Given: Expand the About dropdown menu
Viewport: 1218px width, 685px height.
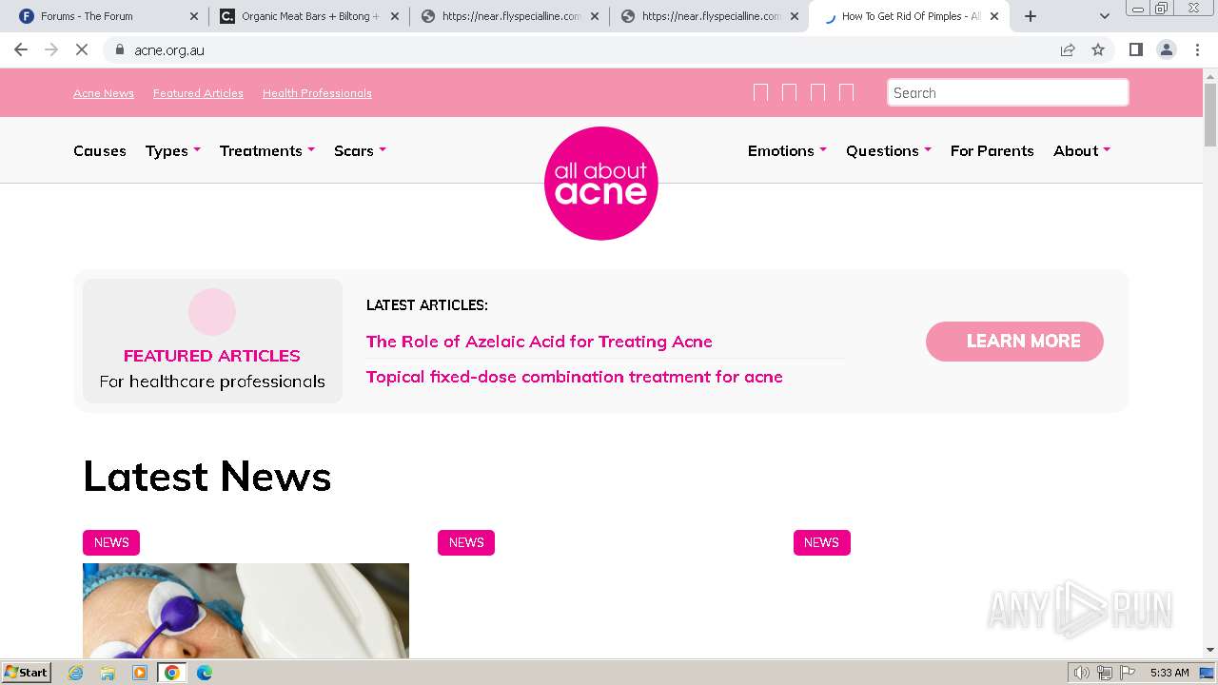Looking at the screenshot, I should coord(1082,150).
